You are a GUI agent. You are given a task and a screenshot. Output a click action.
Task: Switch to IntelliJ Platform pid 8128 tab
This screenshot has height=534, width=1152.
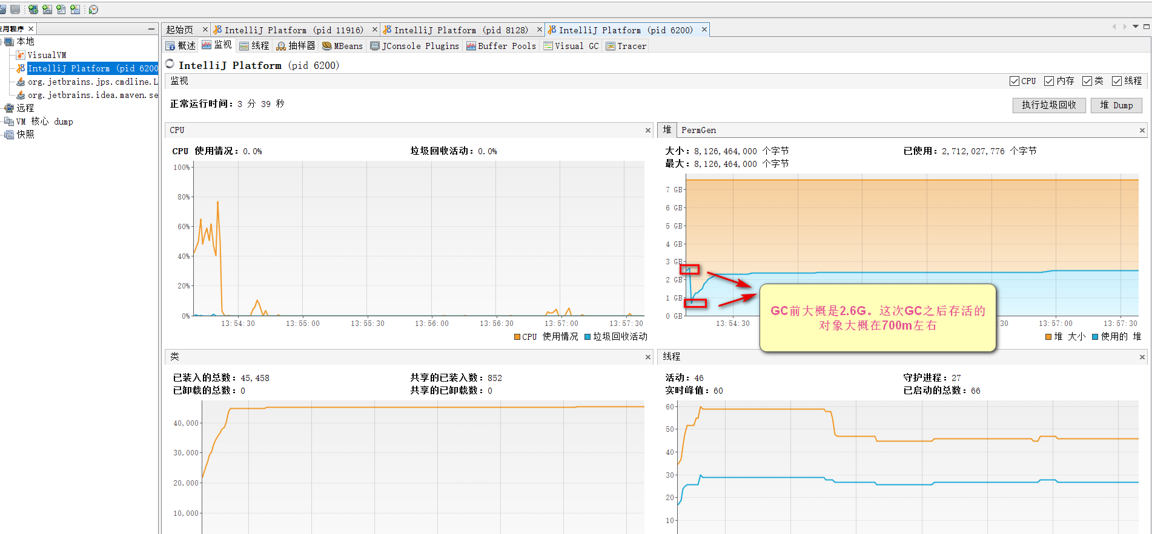click(461, 30)
